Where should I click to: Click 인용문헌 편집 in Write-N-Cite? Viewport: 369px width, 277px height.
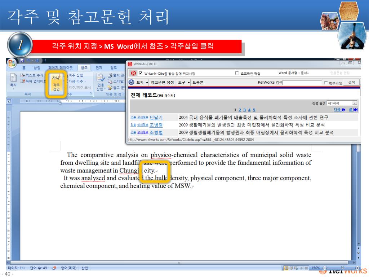[340, 73]
